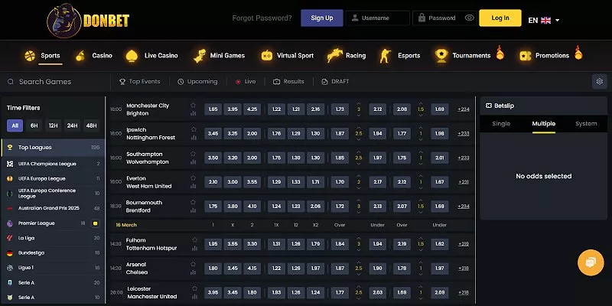
Task: Favorite the Leicester vs Manchester United match
Action: [194, 288]
